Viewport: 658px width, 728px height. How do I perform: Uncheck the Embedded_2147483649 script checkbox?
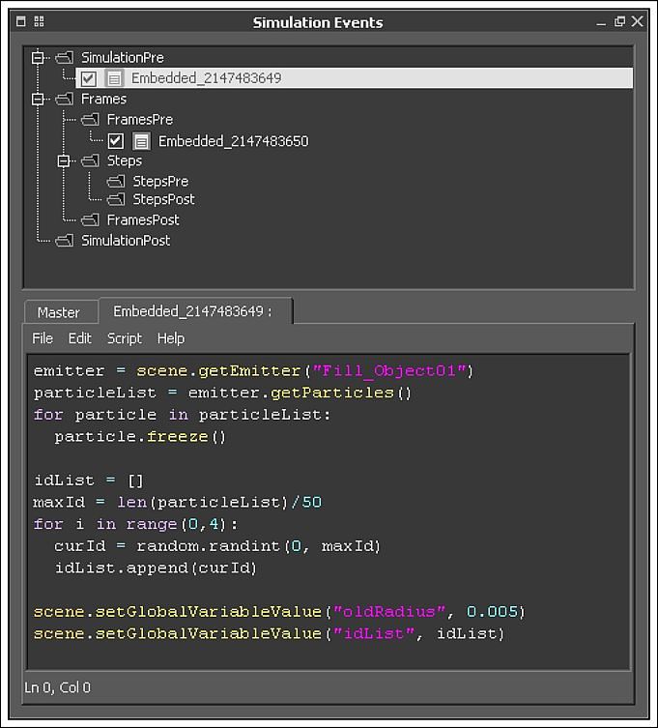point(89,78)
